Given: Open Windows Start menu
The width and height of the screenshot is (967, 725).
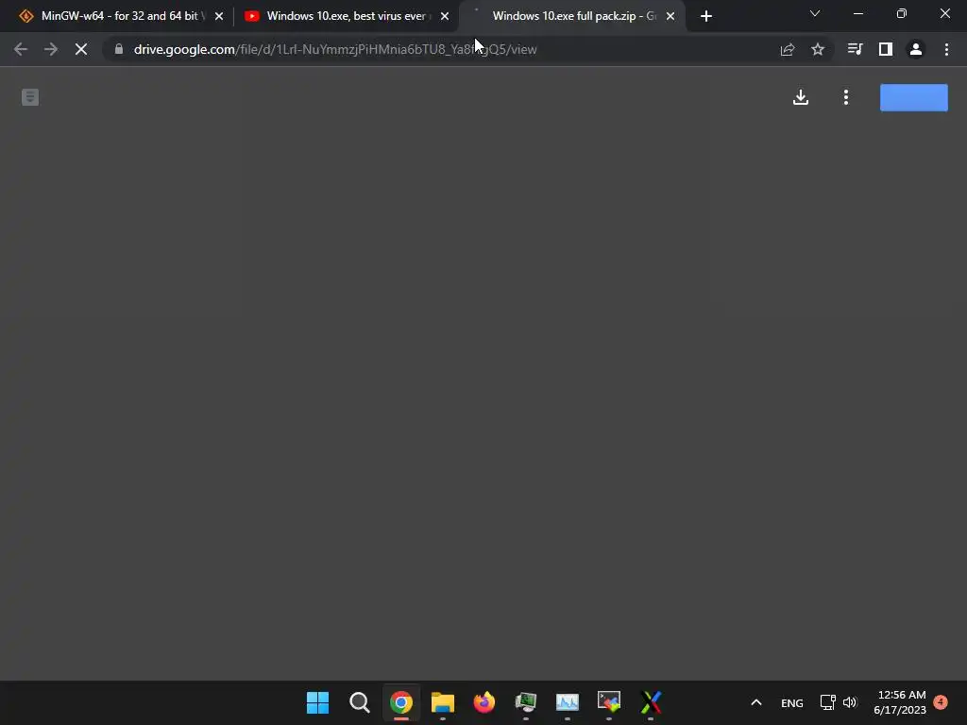Looking at the screenshot, I should click(317, 702).
